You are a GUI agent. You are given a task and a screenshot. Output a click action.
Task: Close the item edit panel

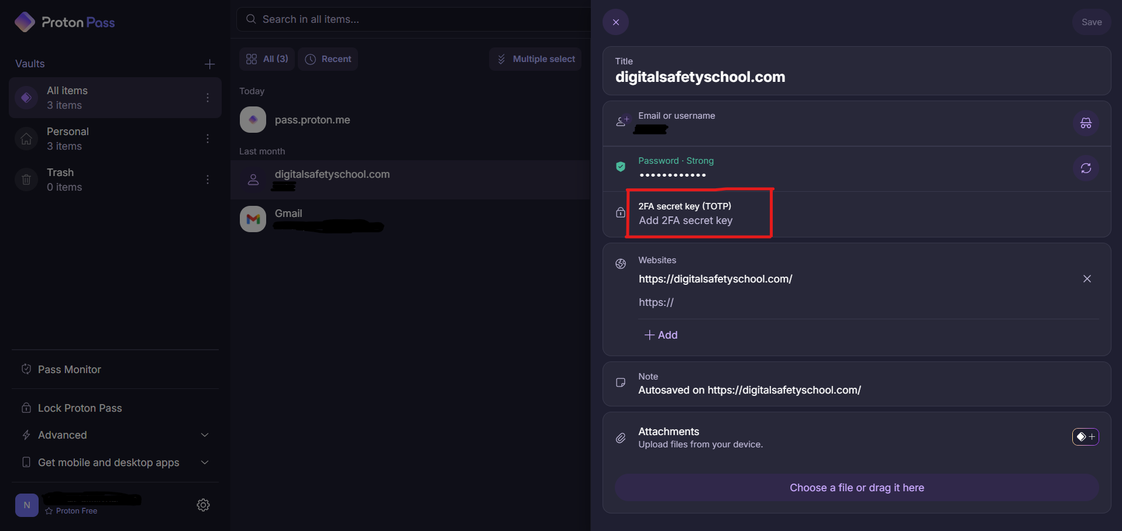point(615,22)
